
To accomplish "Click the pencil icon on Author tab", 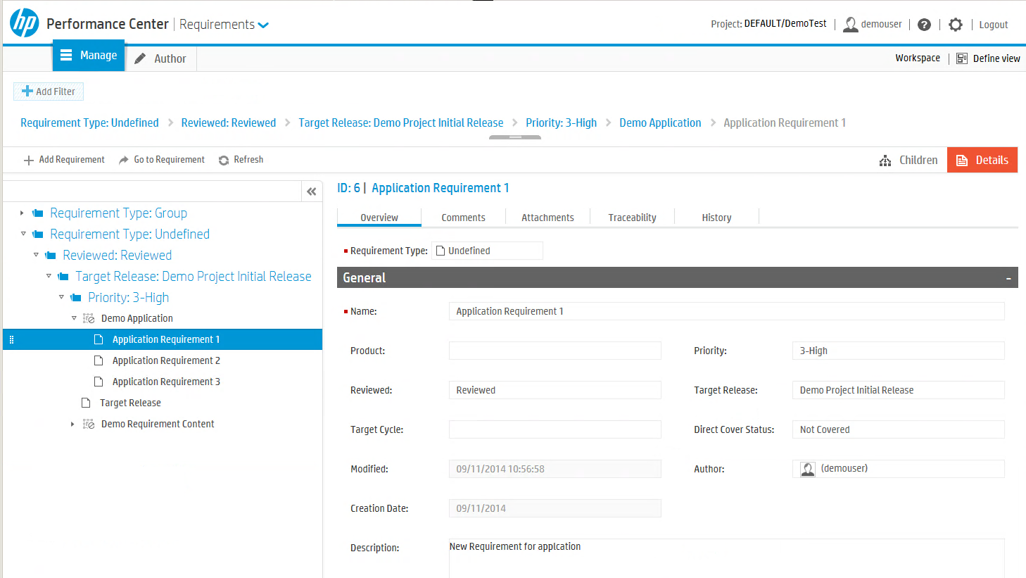I will click(x=141, y=58).
